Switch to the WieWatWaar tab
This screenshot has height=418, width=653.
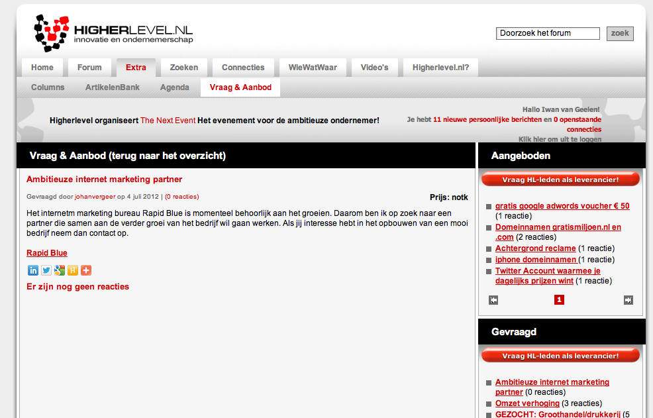click(x=313, y=68)
